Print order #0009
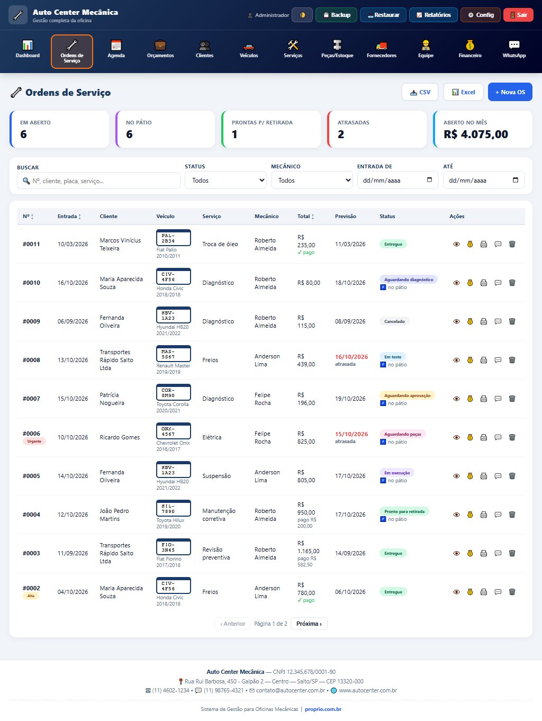This screenshot has width=542, height=721. pos(484,321)
